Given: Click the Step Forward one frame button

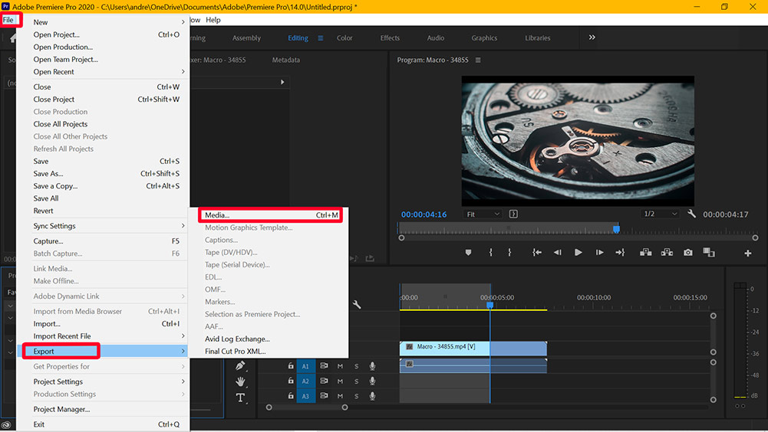Looking at the screenshot, I should point(599,253).
